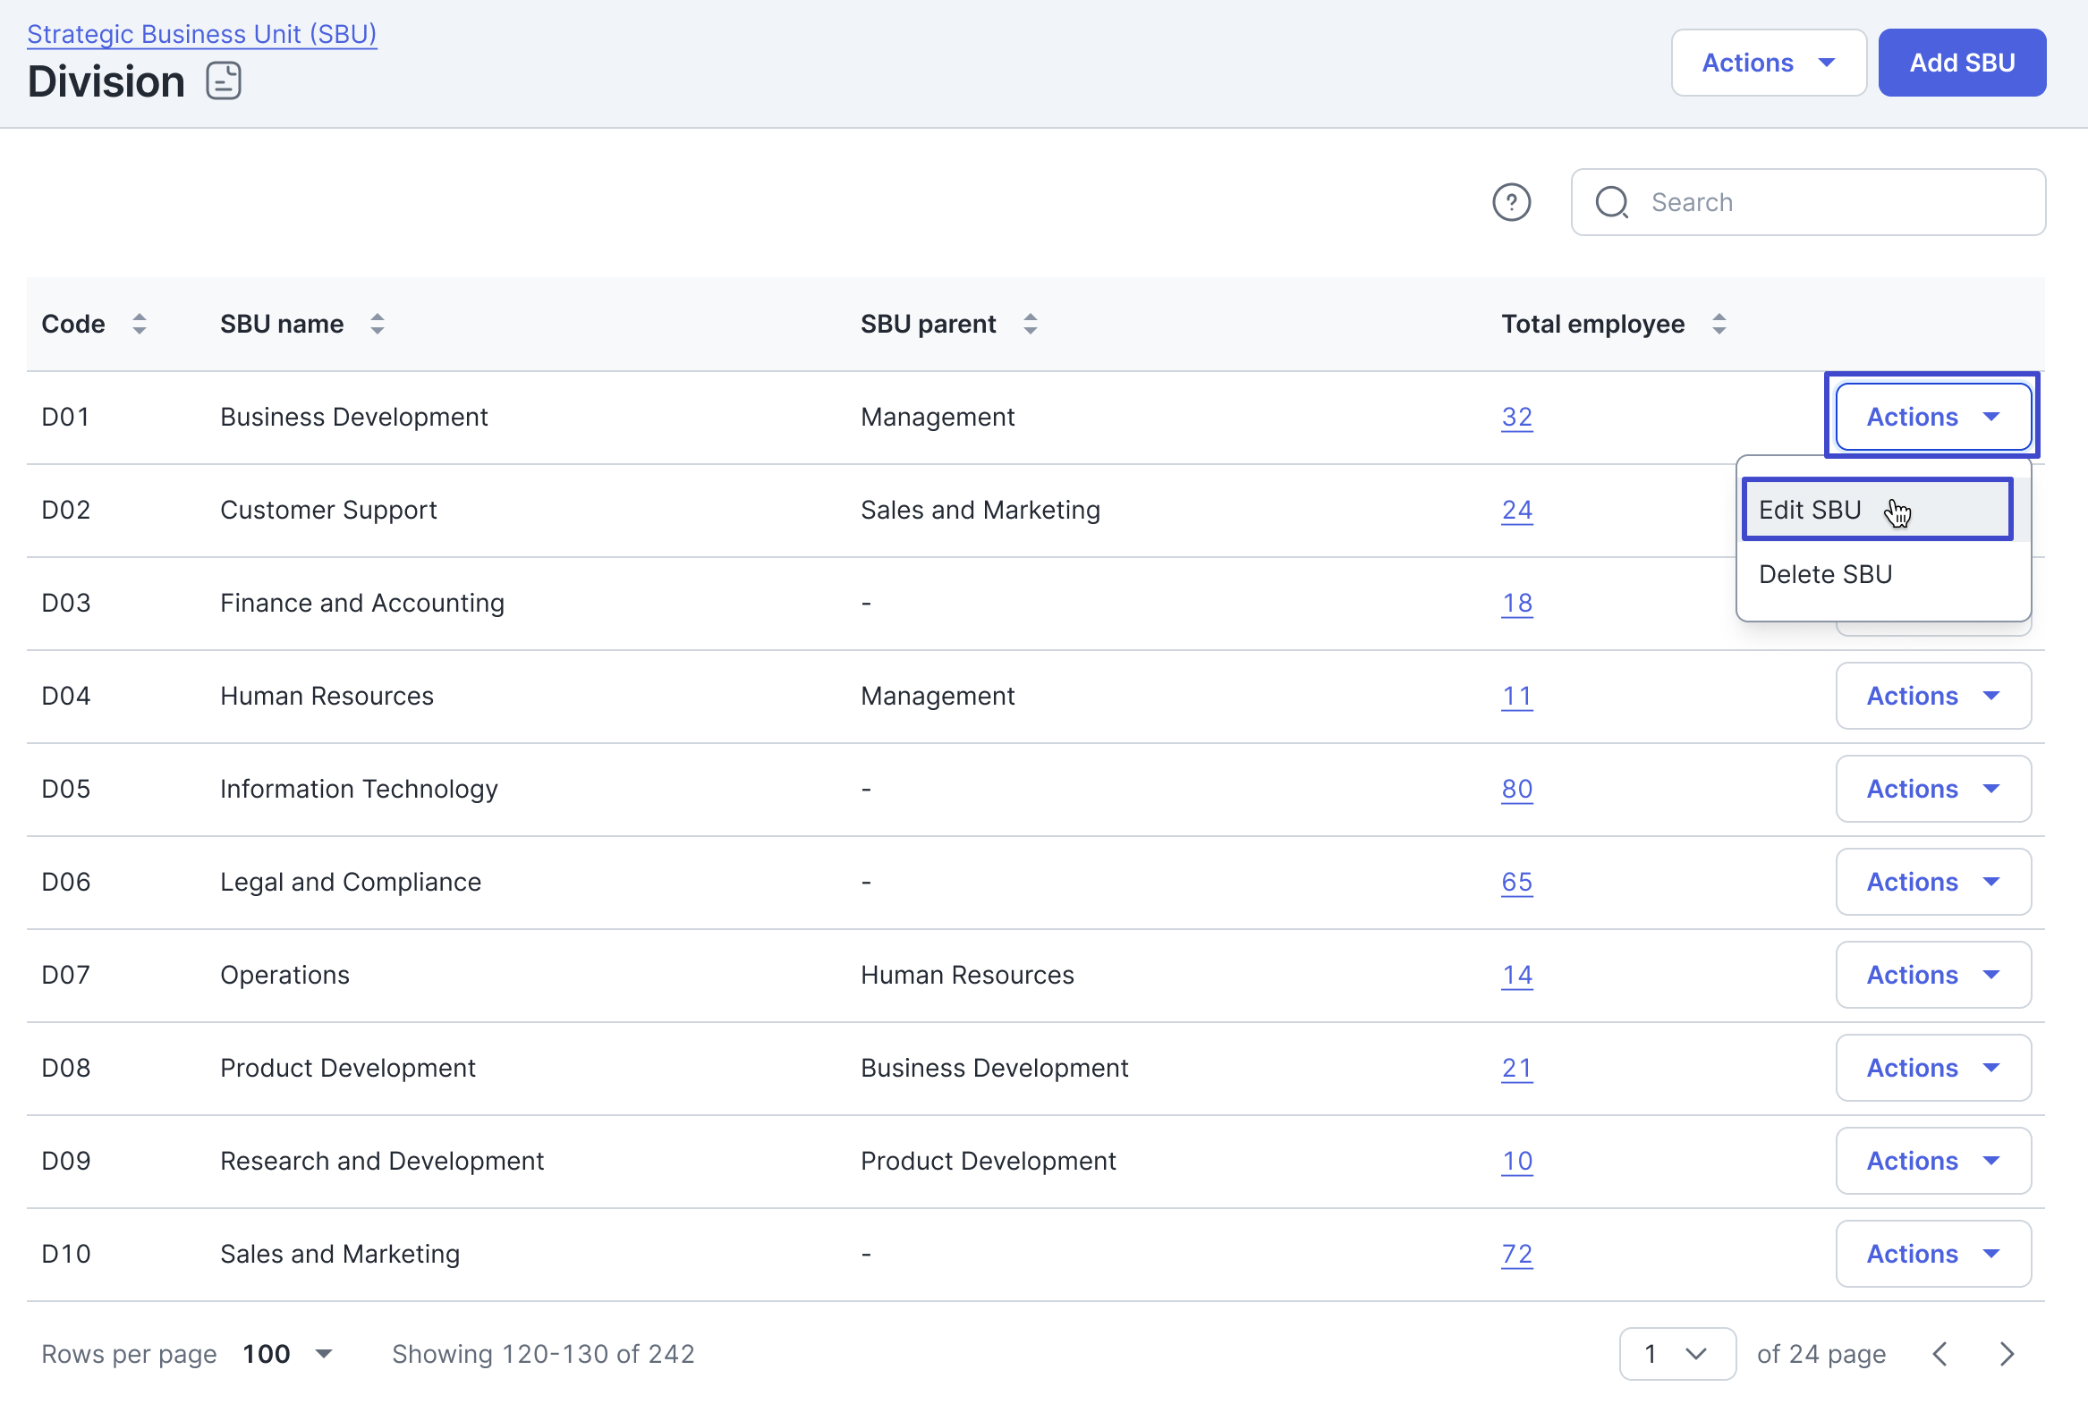Select Delete SBU menu option
The height and width of the screenshot is (1404, 2088).
tap(1882, 574)
